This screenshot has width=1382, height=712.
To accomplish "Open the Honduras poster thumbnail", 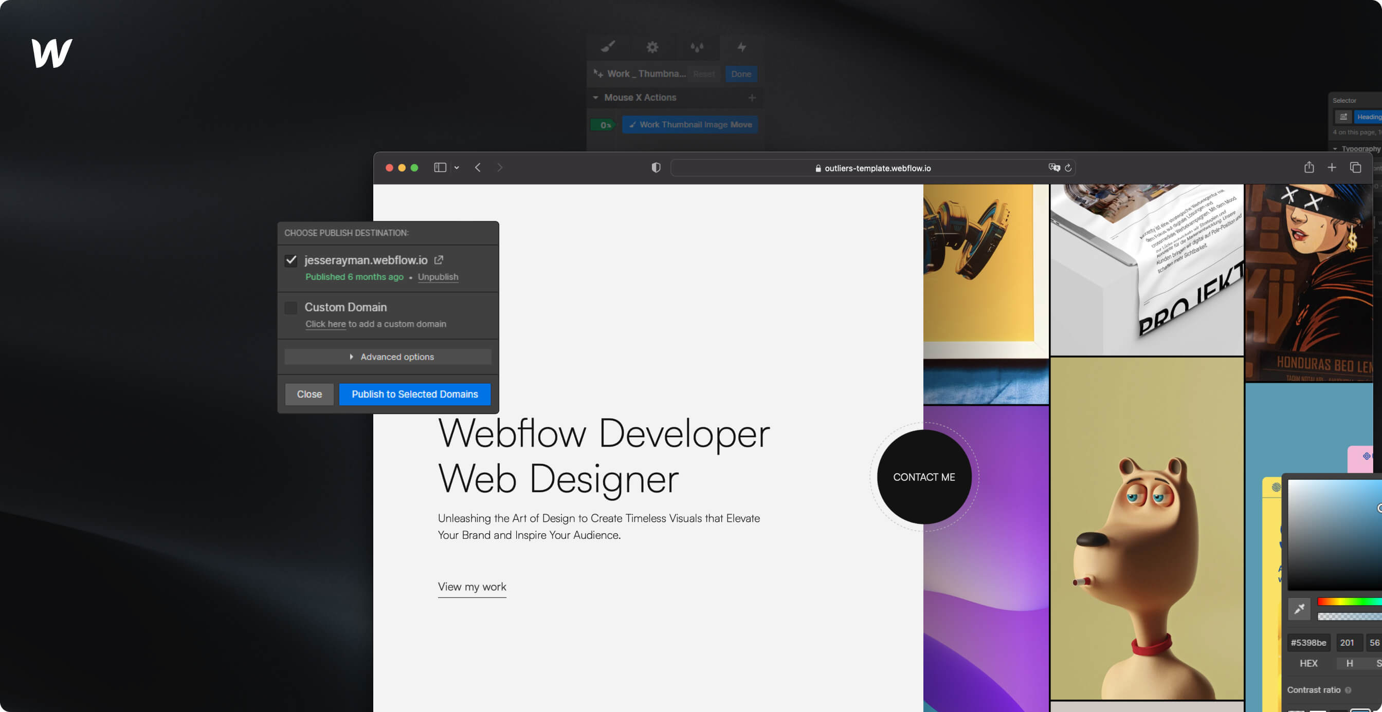I will 1308,283.
